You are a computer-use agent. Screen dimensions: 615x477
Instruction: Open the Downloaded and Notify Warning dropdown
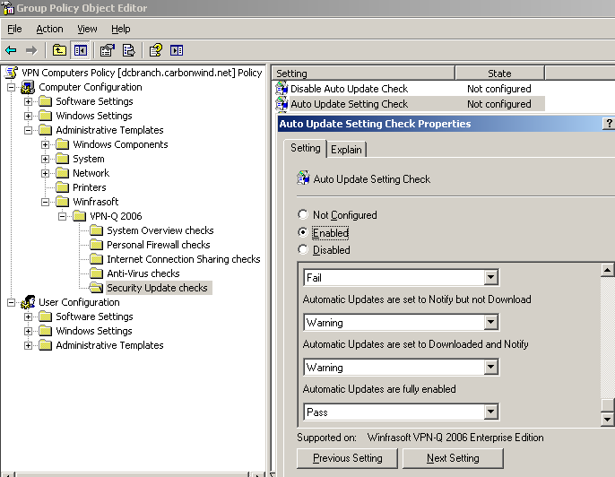click(x=490, y=368)
